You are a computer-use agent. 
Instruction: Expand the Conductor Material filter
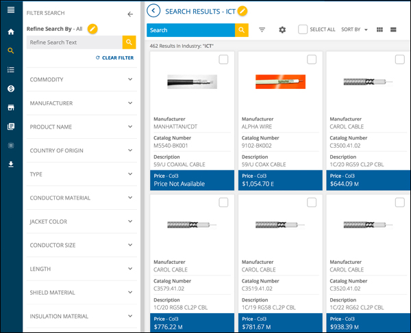[x=82, y=198]
